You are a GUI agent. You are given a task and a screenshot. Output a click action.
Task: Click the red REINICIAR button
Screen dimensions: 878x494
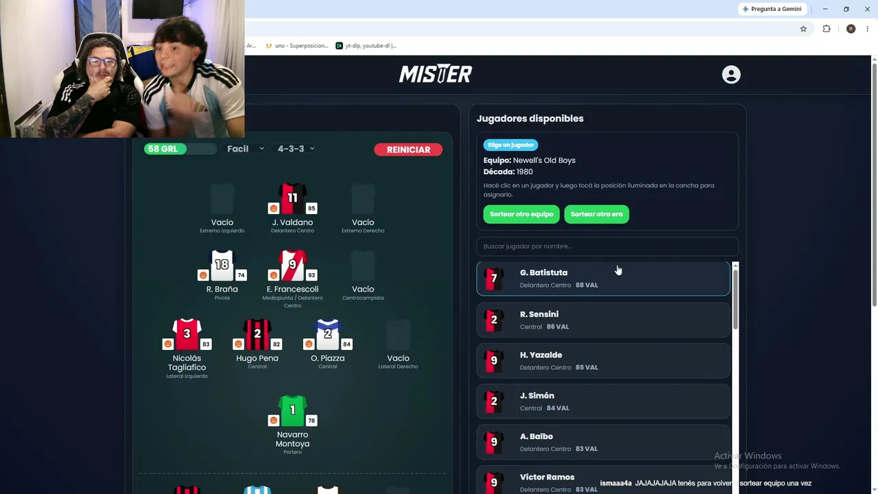(x=408, y=150)
